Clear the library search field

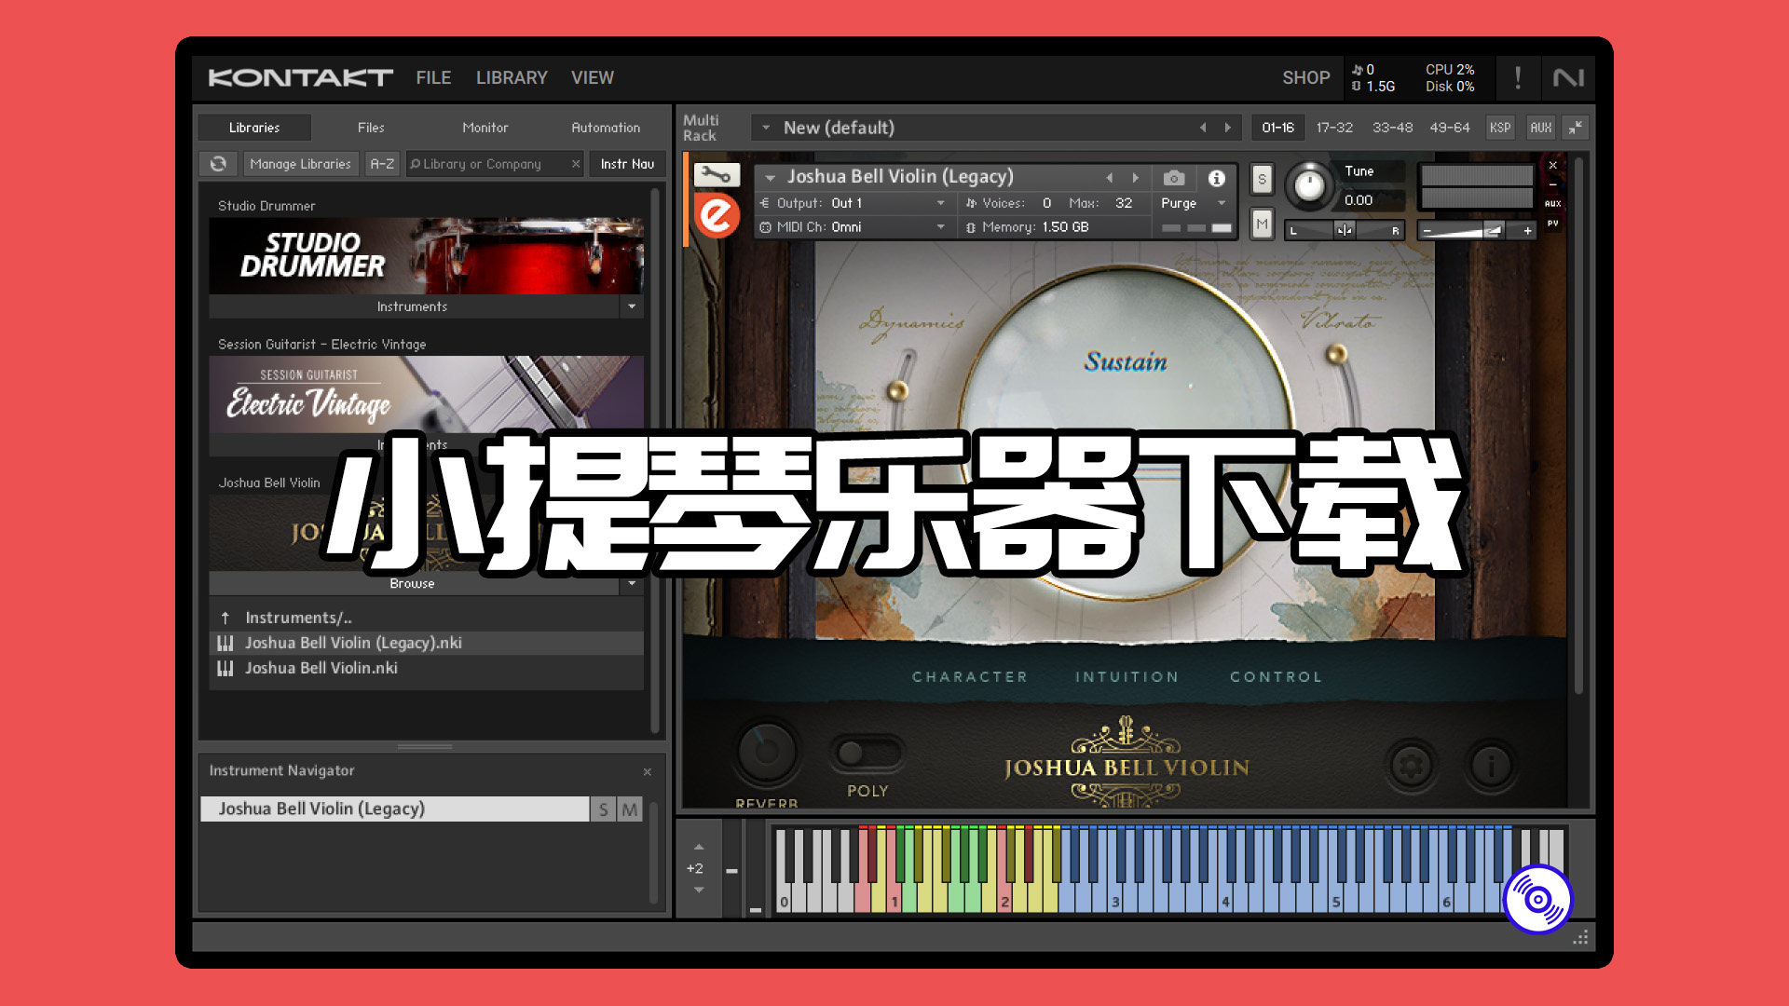click(576, 164)
